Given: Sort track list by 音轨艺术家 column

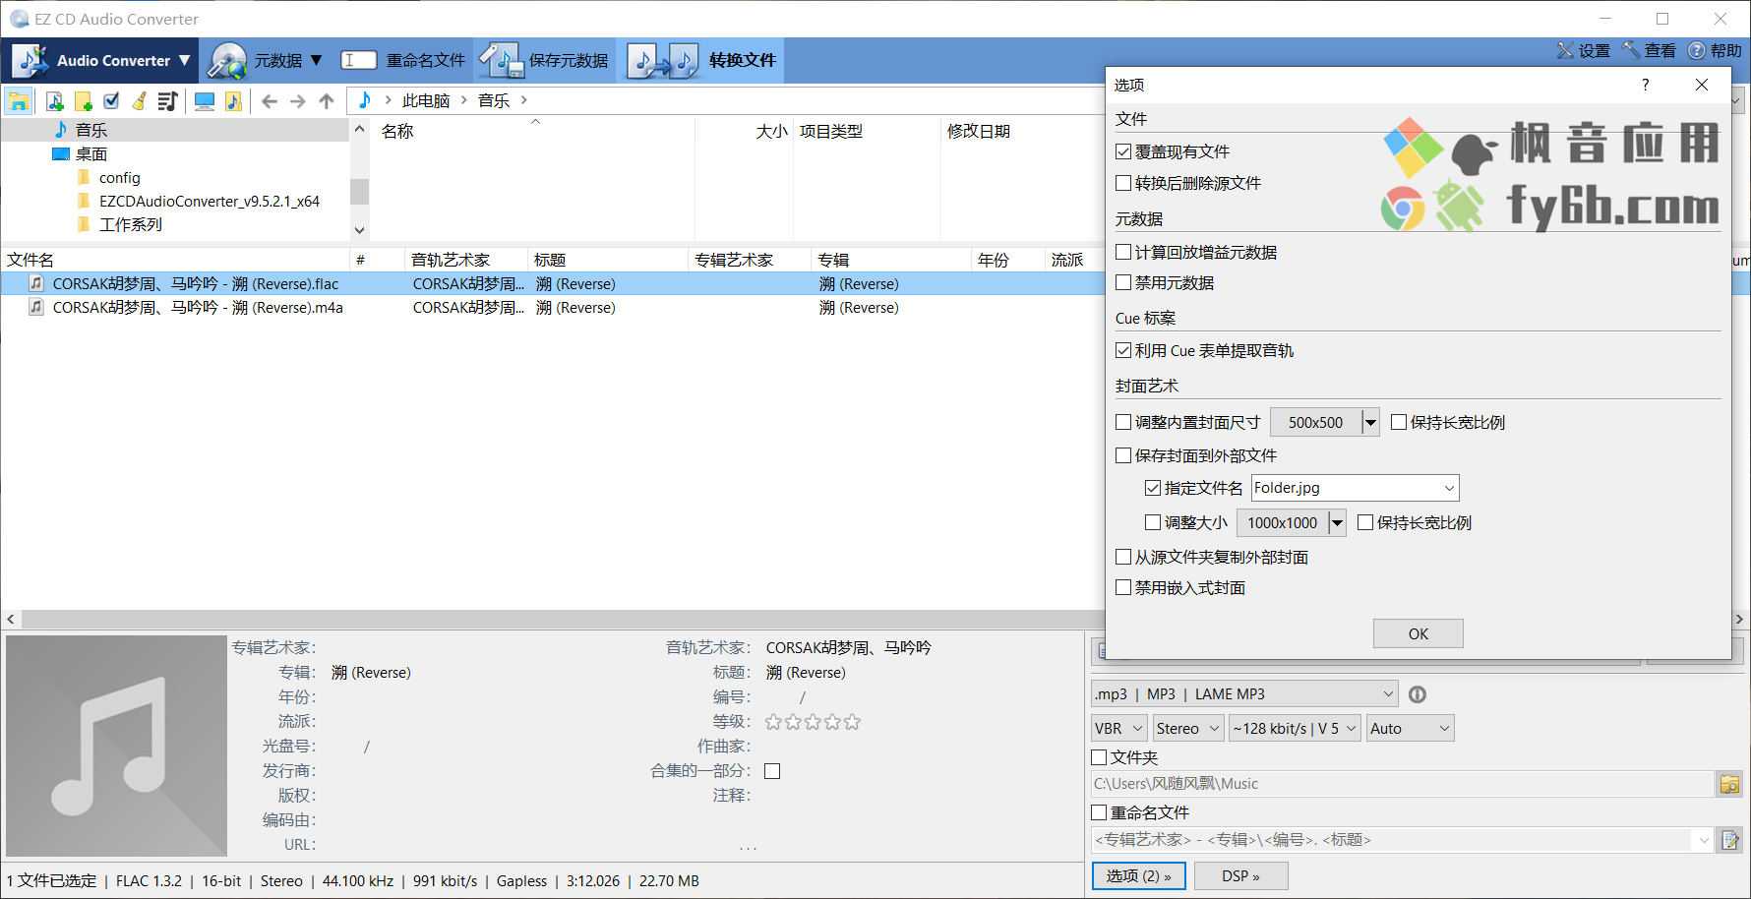Looking at the screenshot, I should pos(451,260).
